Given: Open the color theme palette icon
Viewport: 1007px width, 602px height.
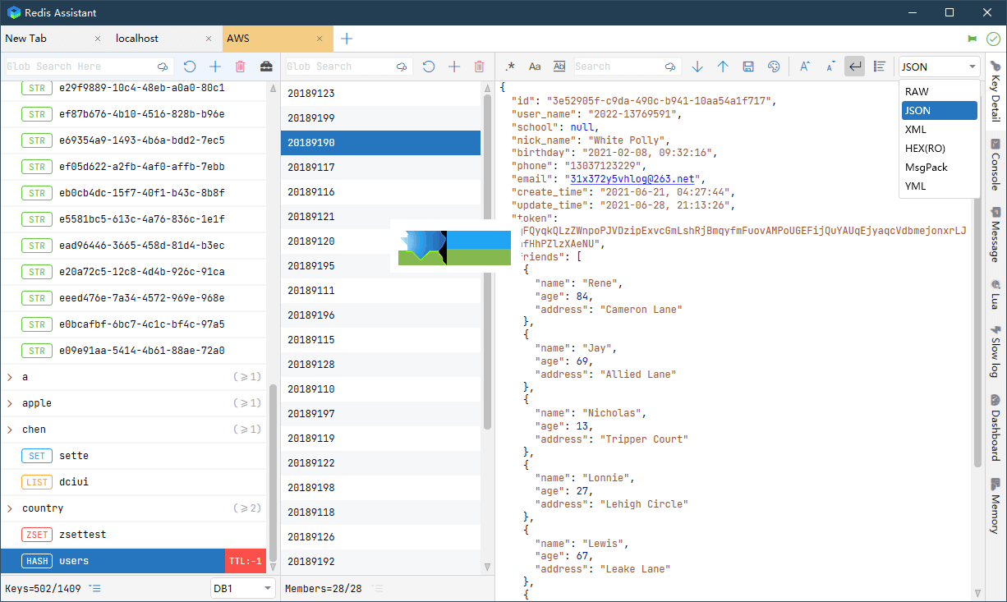Looking at the screenshot, I should [x=774, y=67].
